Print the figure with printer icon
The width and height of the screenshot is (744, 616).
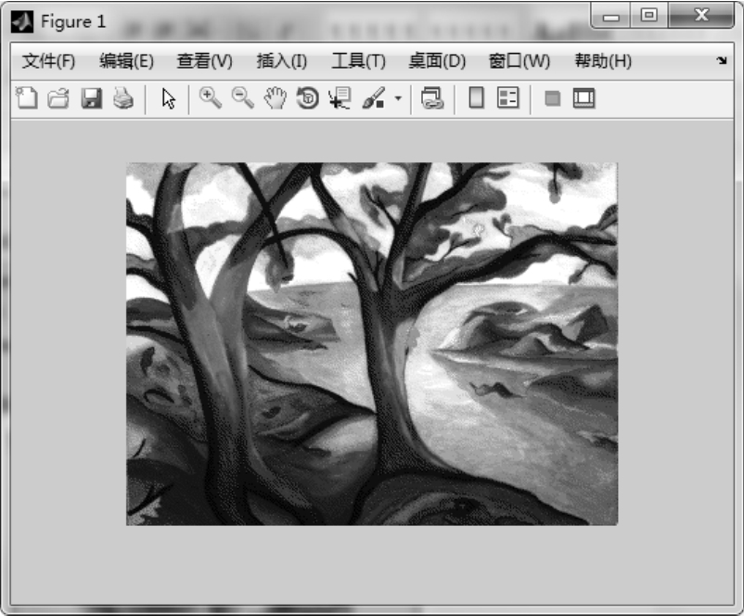(122, 98)
